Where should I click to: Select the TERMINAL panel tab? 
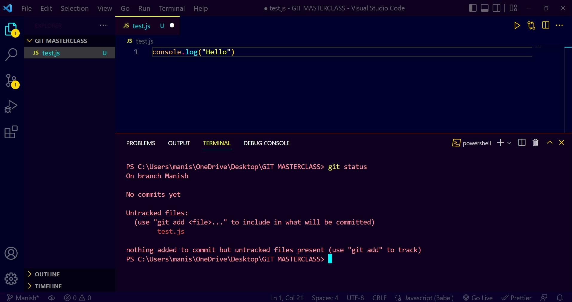217,143
